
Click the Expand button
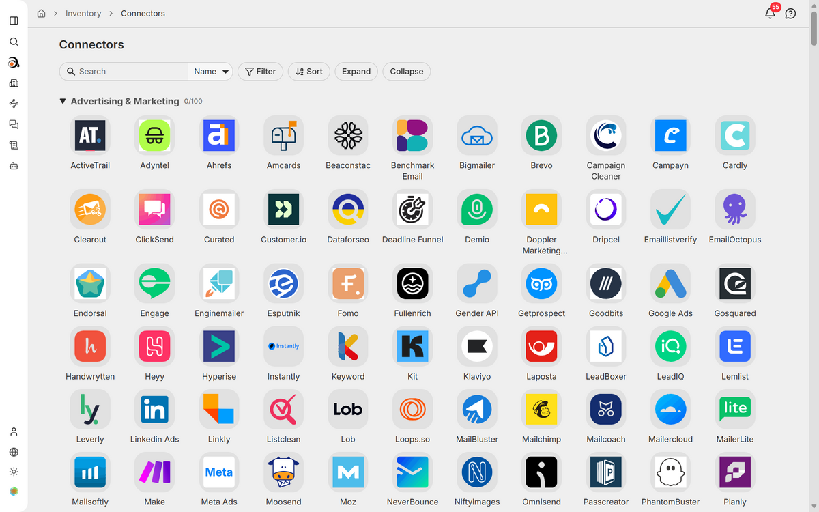[x=356, y=72]
